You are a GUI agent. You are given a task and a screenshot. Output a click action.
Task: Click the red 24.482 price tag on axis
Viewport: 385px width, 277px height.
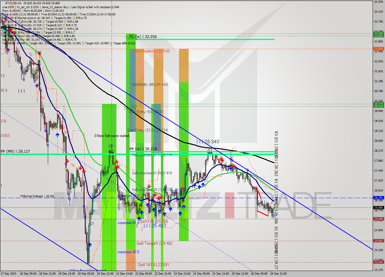378,241
